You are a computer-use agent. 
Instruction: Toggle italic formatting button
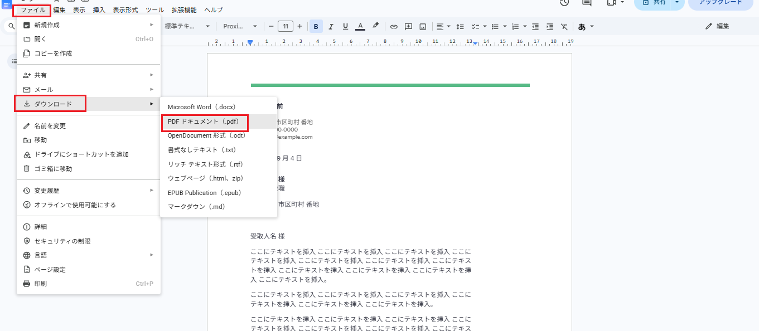tap(331, 26)
